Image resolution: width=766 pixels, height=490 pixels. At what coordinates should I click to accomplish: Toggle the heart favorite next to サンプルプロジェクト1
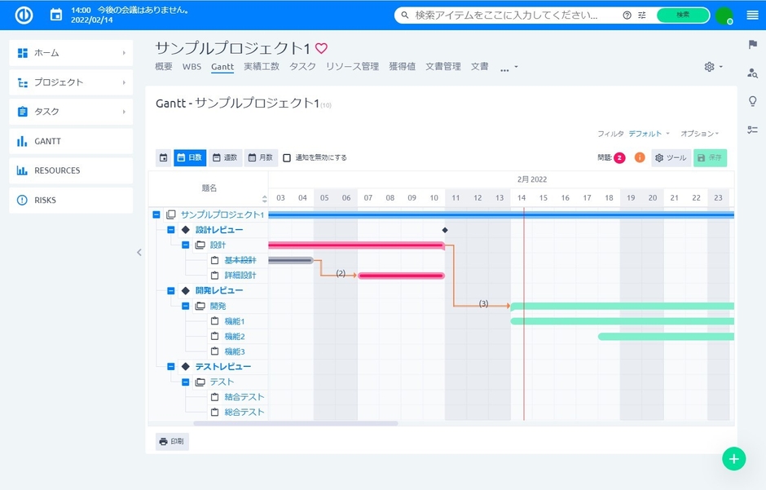click(320, 47)
